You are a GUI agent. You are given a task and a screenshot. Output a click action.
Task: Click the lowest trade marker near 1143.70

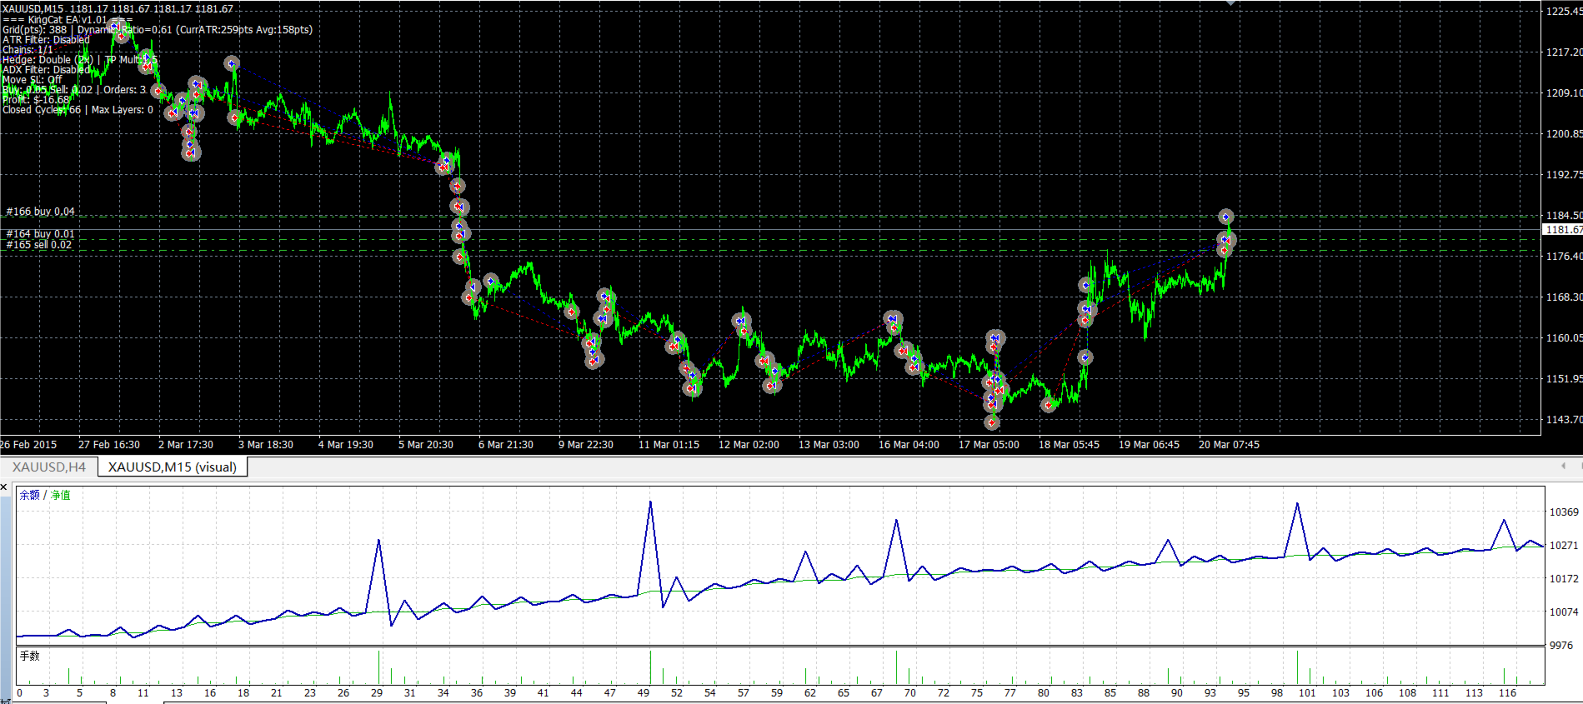tap(992, 422)
